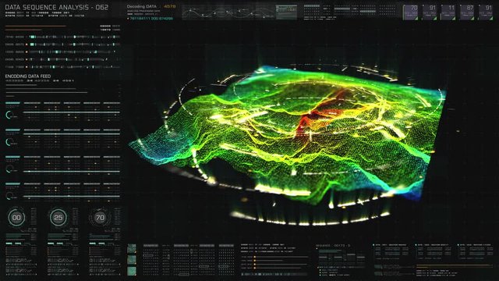
Task: Open the status tile showing 87
Action: tap(466, 12)
